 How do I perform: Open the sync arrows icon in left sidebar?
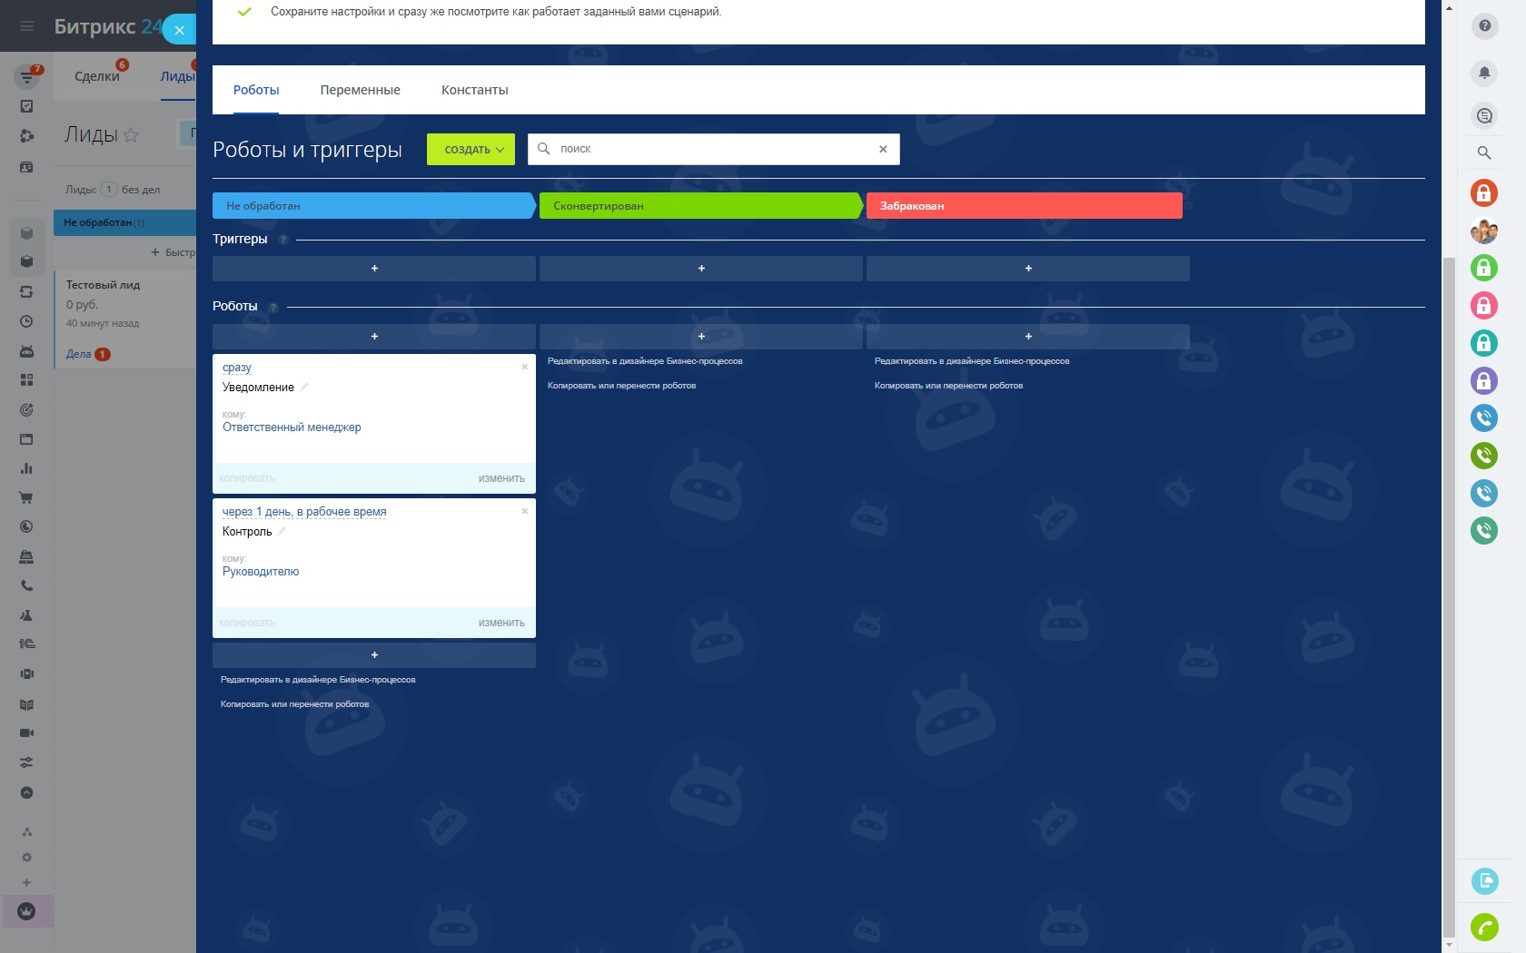click(27, 292)
